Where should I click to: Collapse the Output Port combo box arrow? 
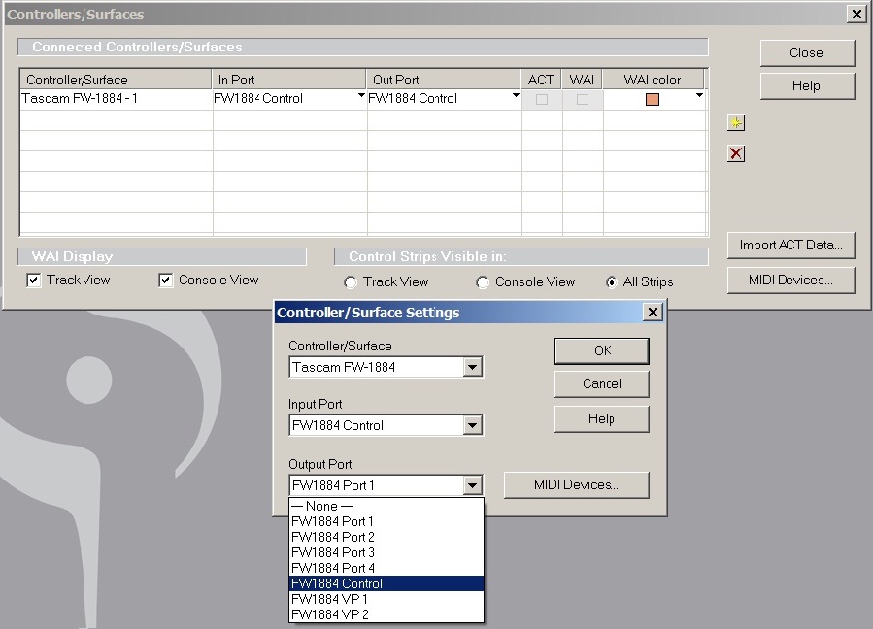pyautogui.click(x=472, y=485)
